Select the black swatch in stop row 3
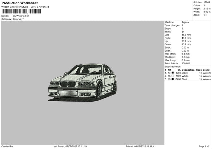 172,79
